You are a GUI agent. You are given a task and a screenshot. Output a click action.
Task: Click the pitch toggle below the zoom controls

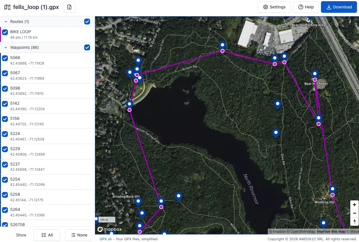(354, 222)
